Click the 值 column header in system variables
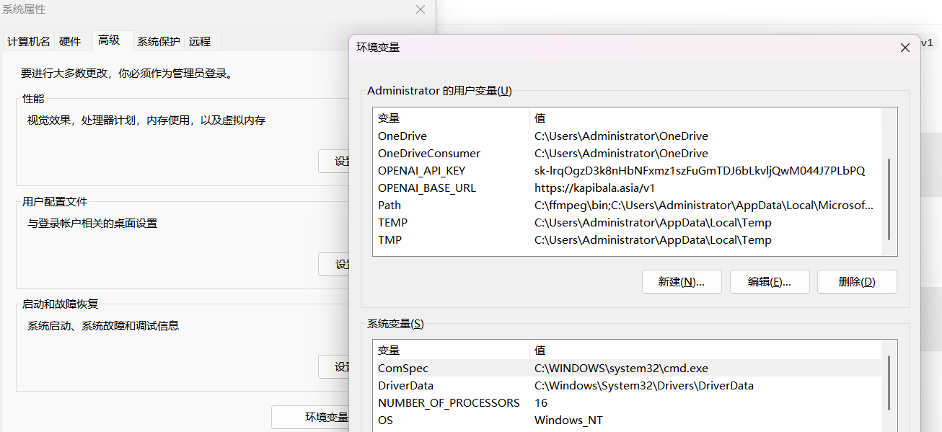This screenshot has height=432, width=942. [x=705, y=351]
